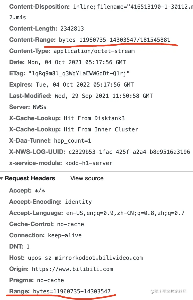This screenshot has height=300, width=193.
Task: Click the Expires header date value
Action: click(85, 85)
